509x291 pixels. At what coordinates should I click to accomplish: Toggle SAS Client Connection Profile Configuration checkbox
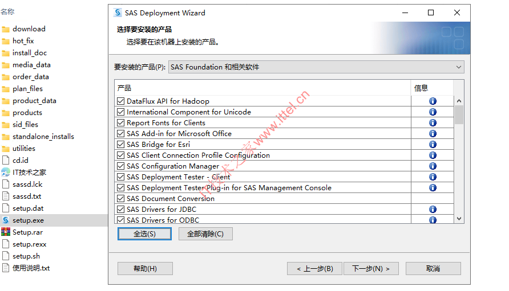click(121, 155)
